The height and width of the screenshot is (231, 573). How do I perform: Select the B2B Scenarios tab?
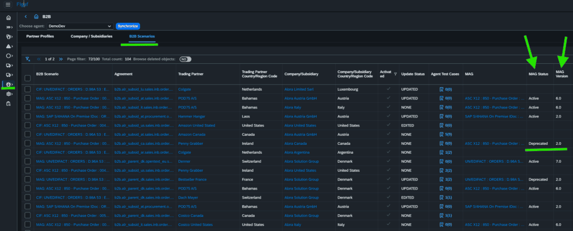(x=142, y=36)
